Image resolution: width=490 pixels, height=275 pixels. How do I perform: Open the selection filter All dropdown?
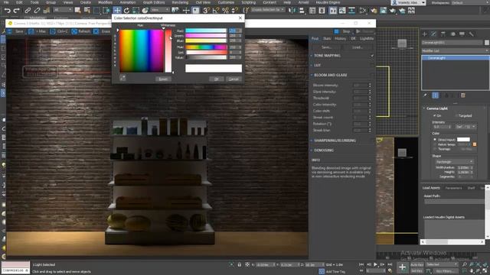click(62, 10)
